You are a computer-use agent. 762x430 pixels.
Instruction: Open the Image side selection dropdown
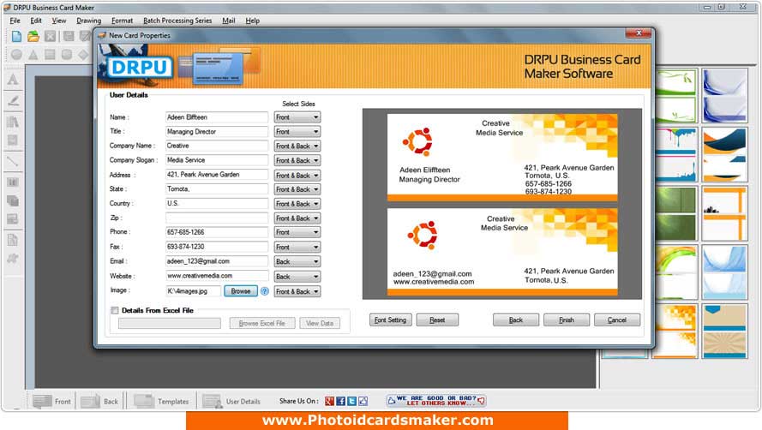point(297,291)
